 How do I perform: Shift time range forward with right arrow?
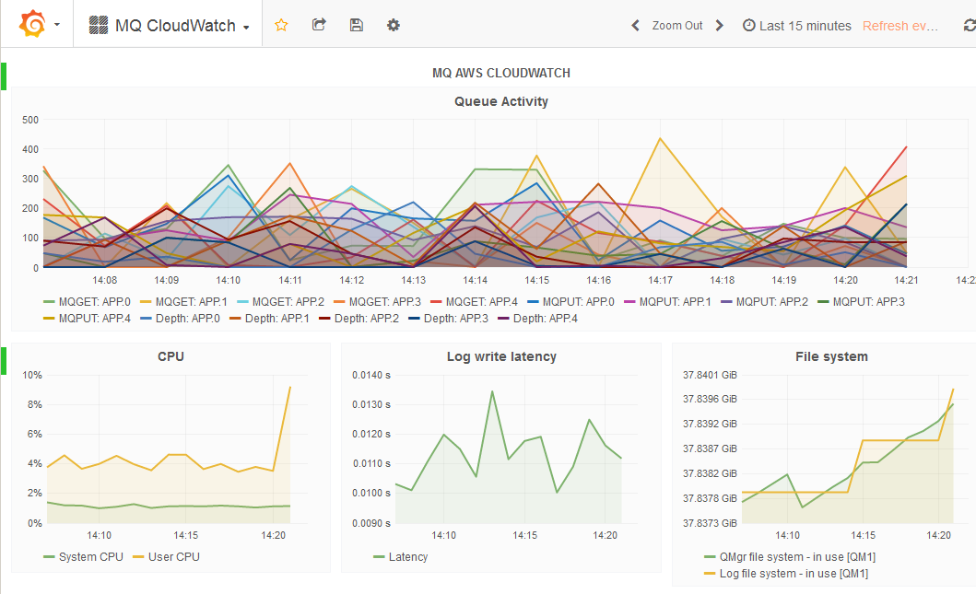coord(720,26)
